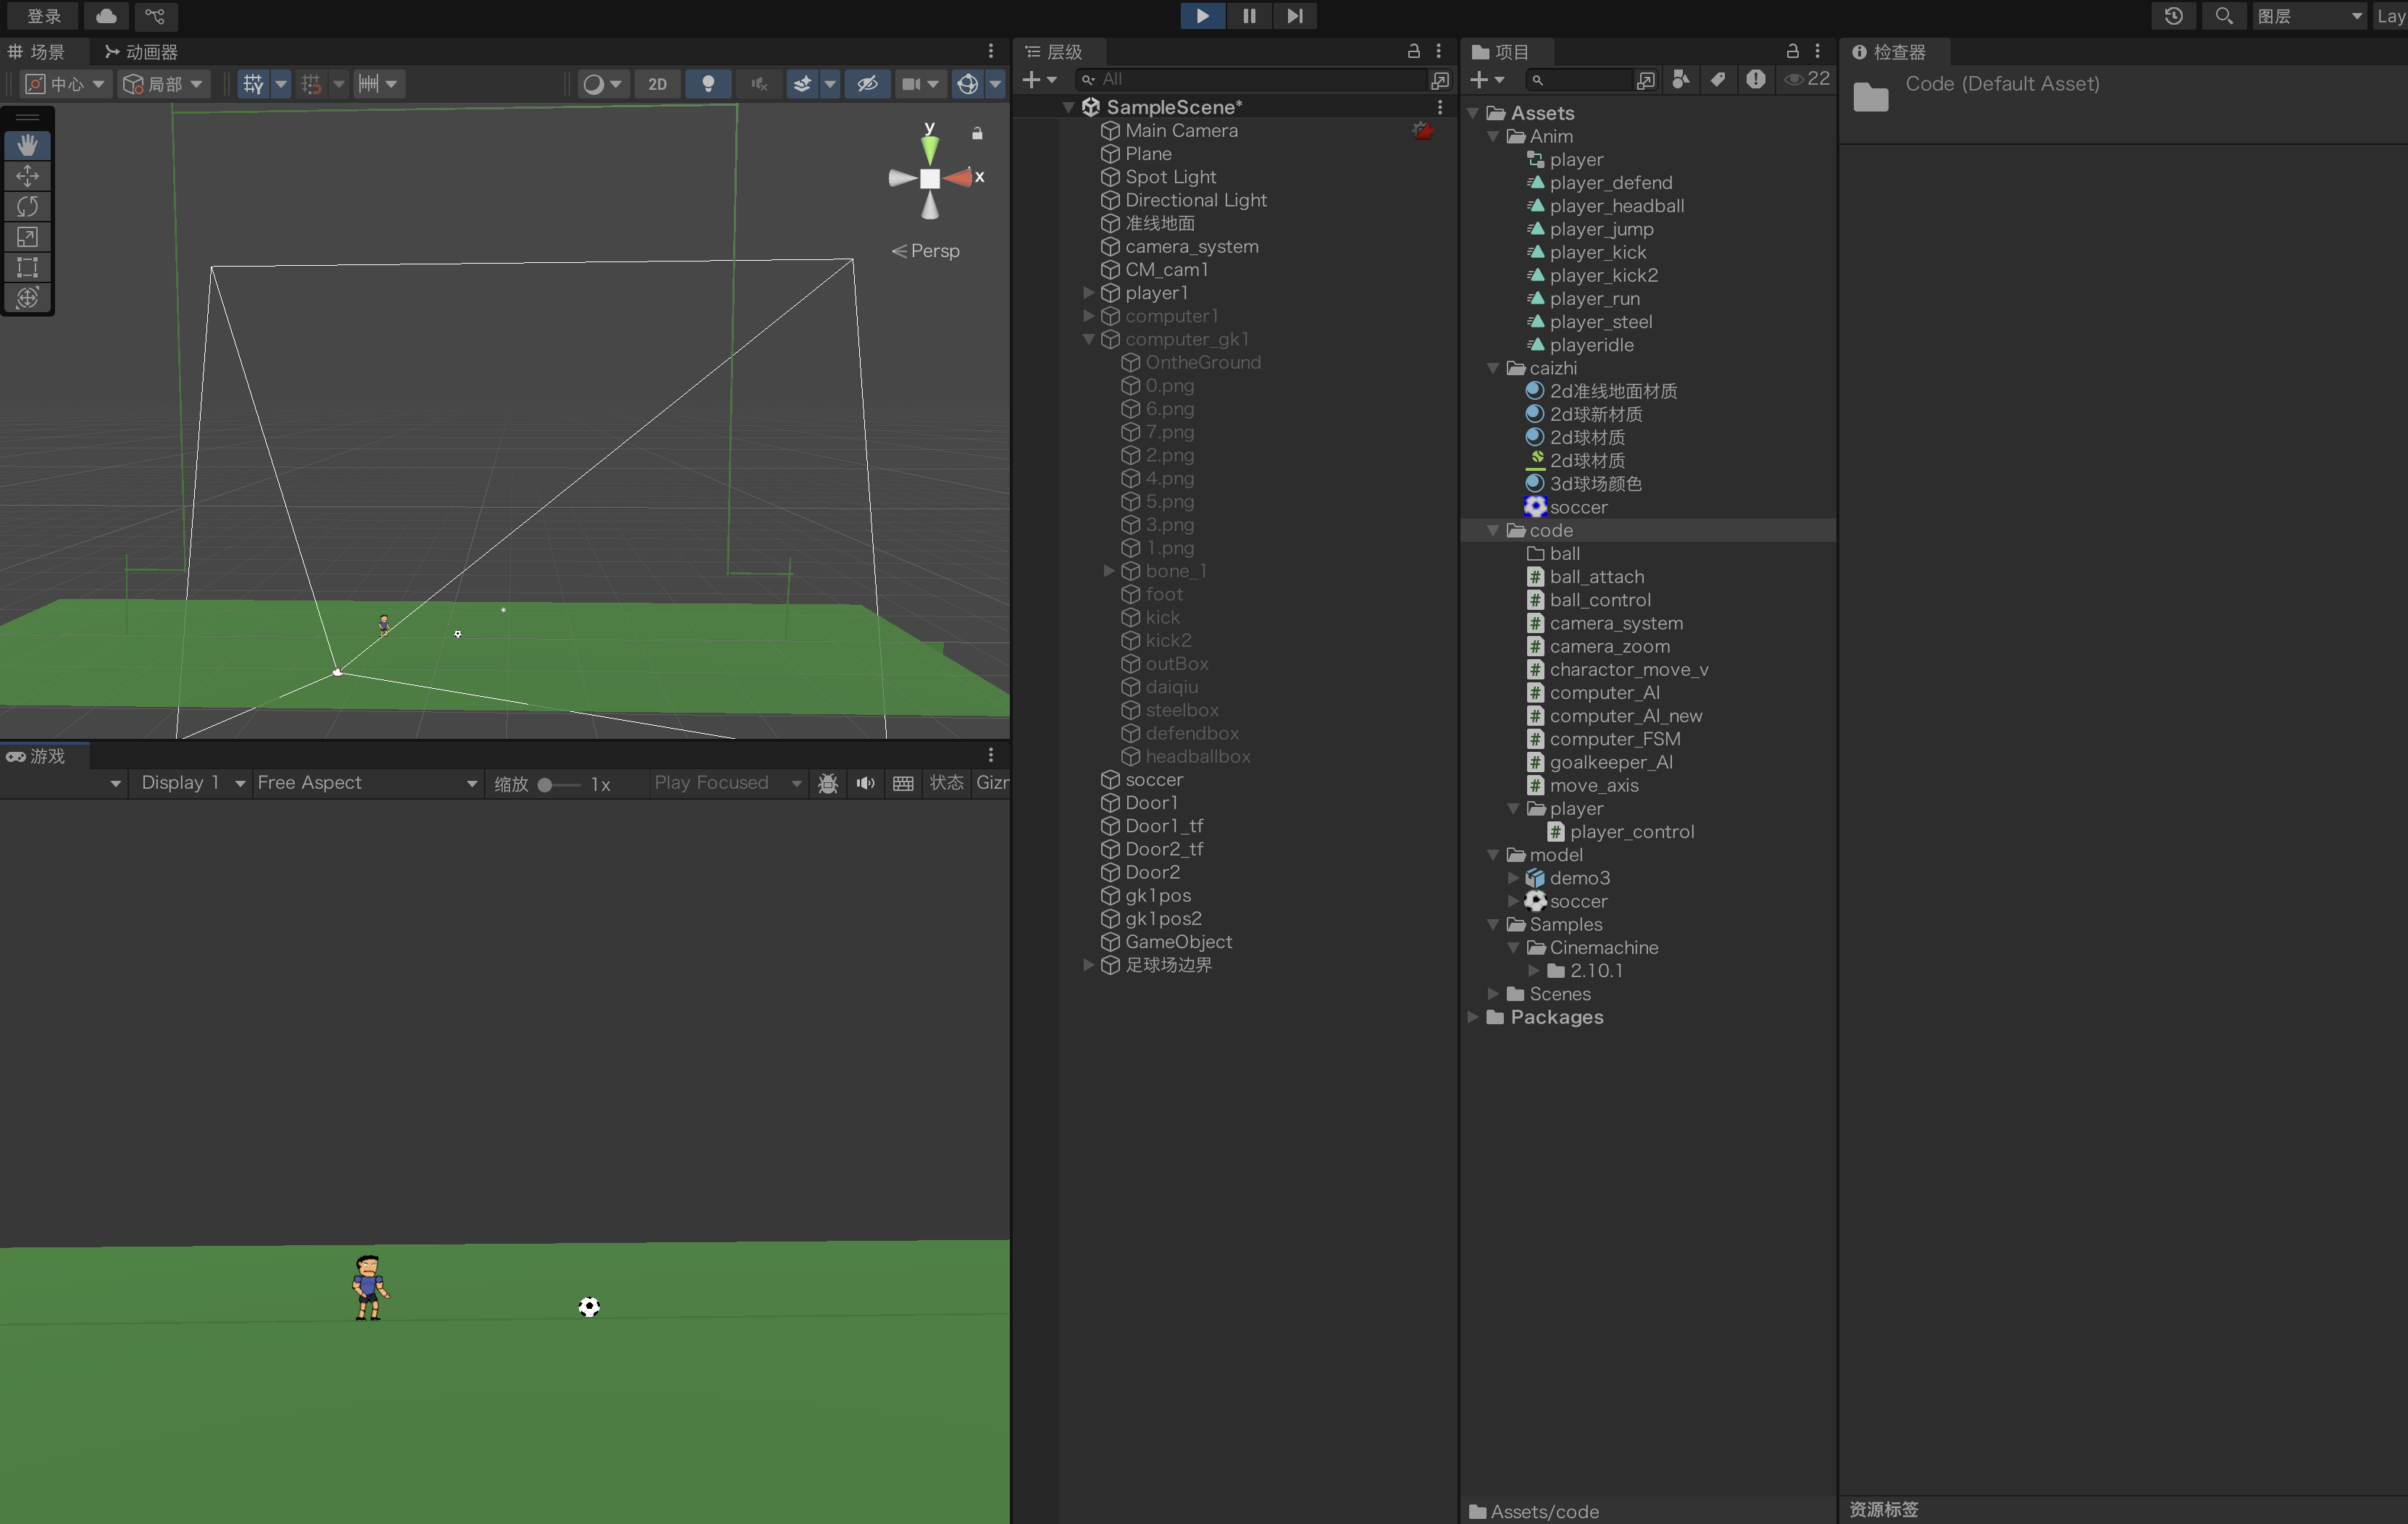This screenshot has width=2408, height=1524.
Task: Select the Scale tool
Action: [x=27, y=237]
